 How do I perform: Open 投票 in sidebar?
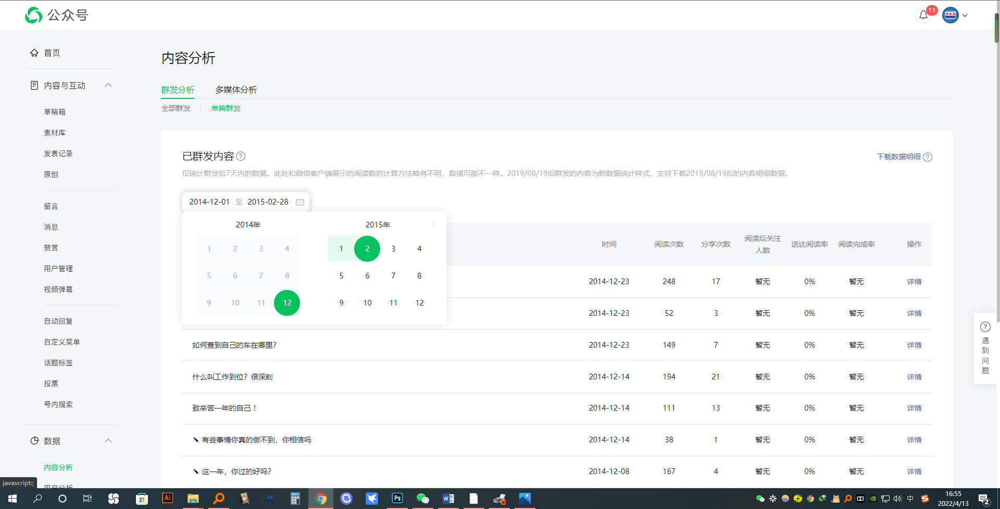51,384
